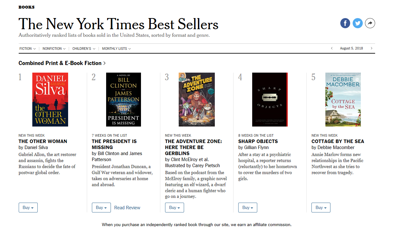403x228 pixels.
Task: Open the Children's dropdown menu
Action: (84, 49)
